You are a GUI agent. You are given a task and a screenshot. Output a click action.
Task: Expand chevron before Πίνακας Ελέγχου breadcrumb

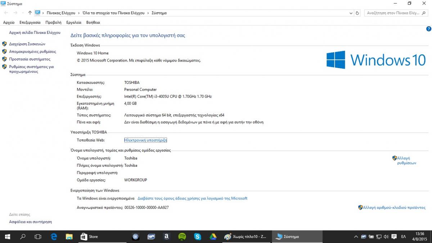(43, 13)
